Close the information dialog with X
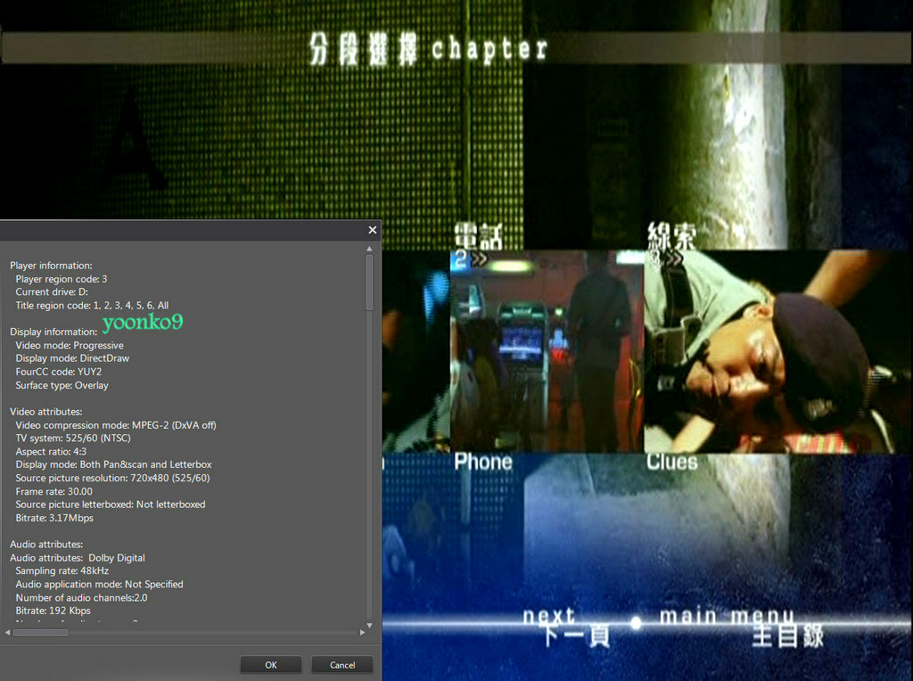913x681 pixels. tap(373, 230)
